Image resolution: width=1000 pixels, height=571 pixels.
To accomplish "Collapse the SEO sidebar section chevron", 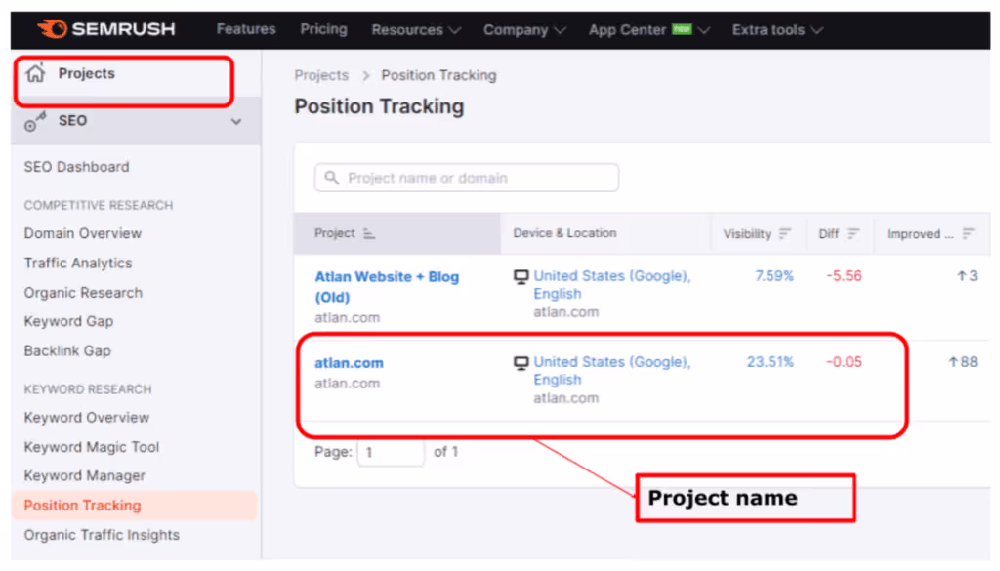I will tap(236, 121).
